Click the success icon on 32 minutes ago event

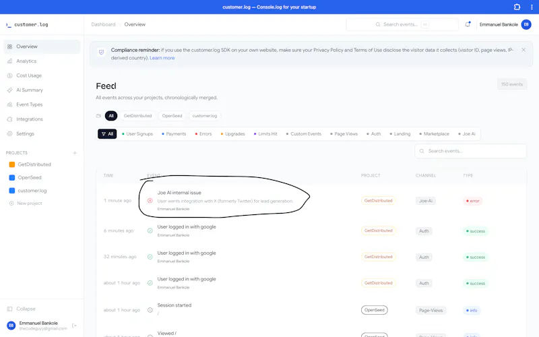pos(150,257)
